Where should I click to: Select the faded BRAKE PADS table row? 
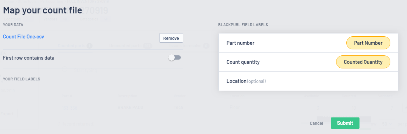228,108
